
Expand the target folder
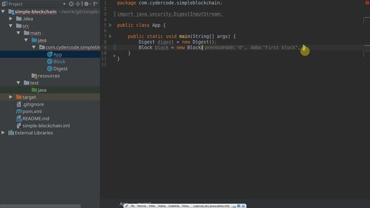10,97
